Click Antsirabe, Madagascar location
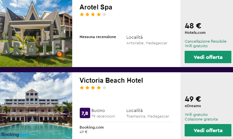 tap(147, 43)
